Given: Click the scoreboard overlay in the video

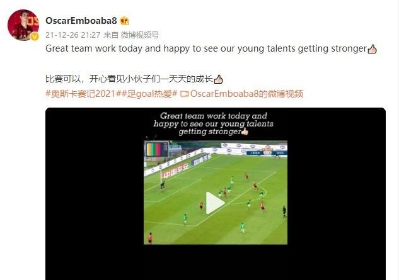Looking at the screenshot, I should coord(157,149).
